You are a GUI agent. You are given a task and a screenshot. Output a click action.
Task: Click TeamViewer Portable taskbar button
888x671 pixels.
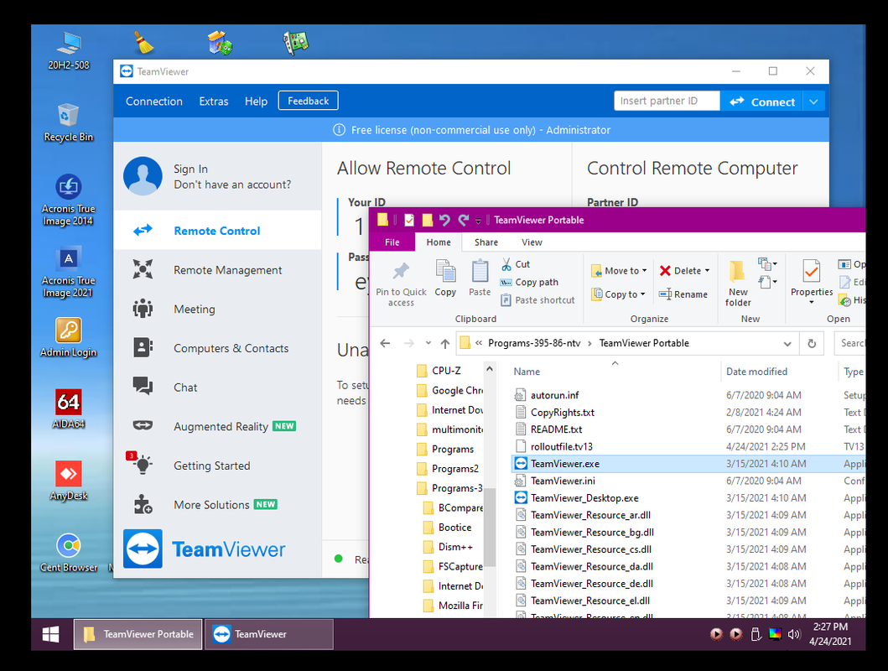[x=138, y=633]
